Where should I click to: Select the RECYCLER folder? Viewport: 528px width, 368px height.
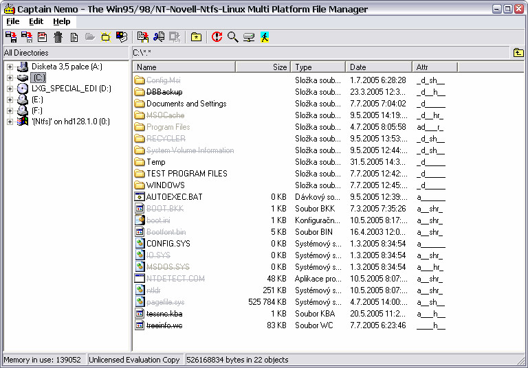pyautogui.click(x=166, y=139)
